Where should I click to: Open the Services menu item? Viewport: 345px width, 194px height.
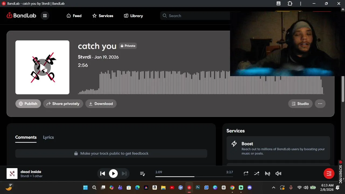pyautogui.click(x=103, y=16)
